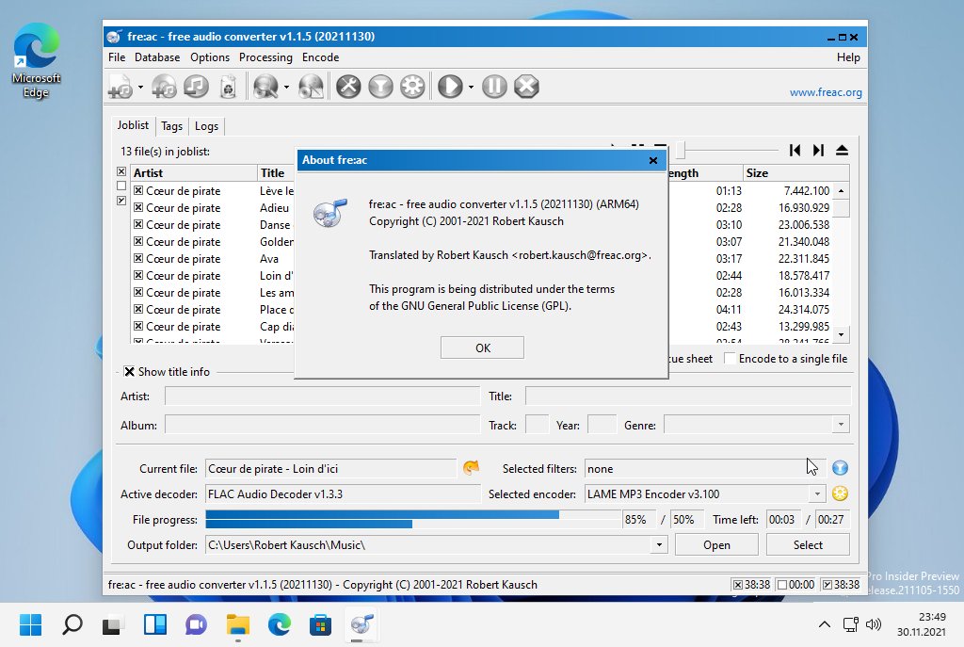This screenshot has height=647, width=964.
Task: Open the start encoding dropdown arrow
Action: (471, 87)
